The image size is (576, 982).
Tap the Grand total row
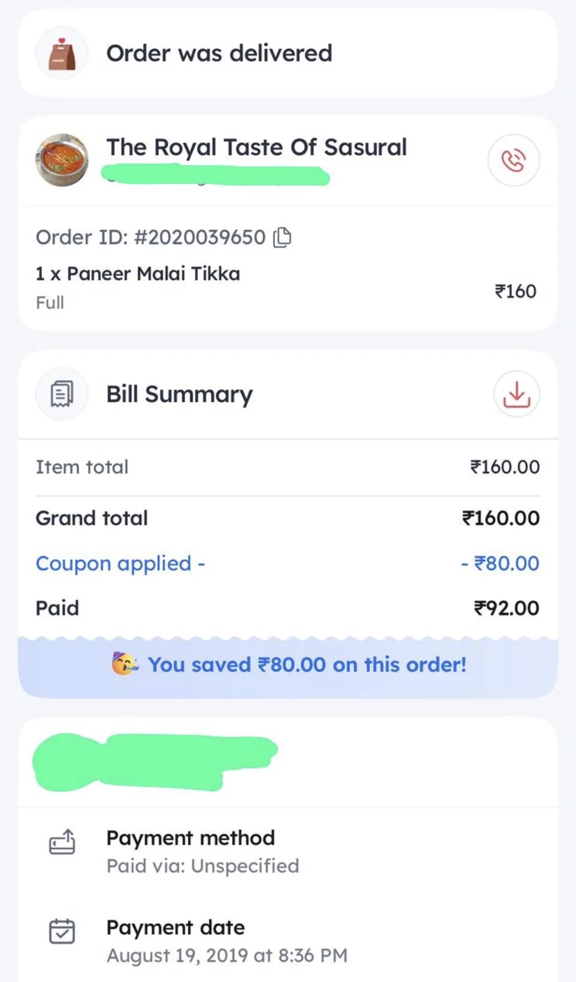pyautogui.click(x=288, y=518)
